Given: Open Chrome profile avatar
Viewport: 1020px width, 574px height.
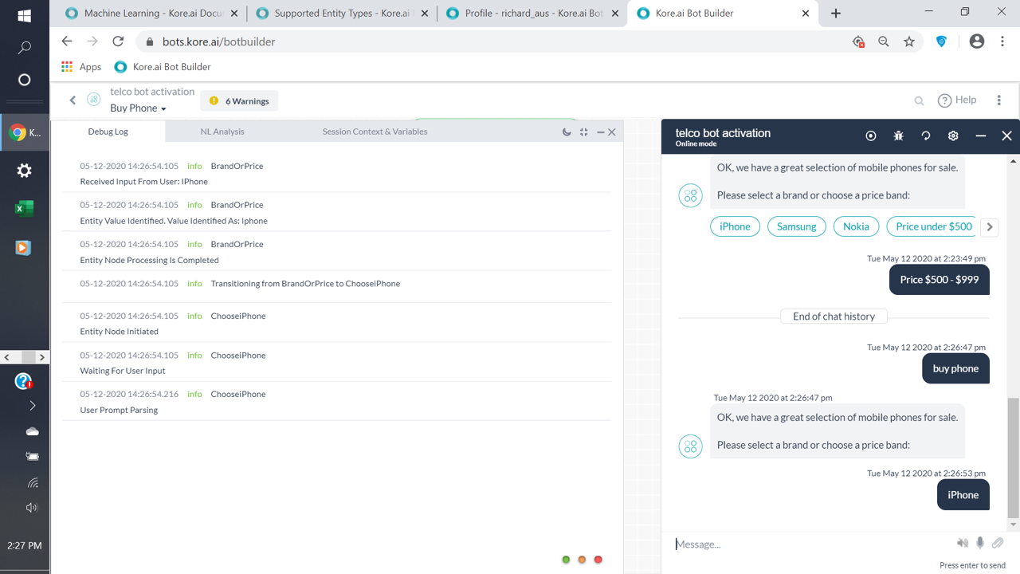Looking at the screenshot, I should (977, 41).
